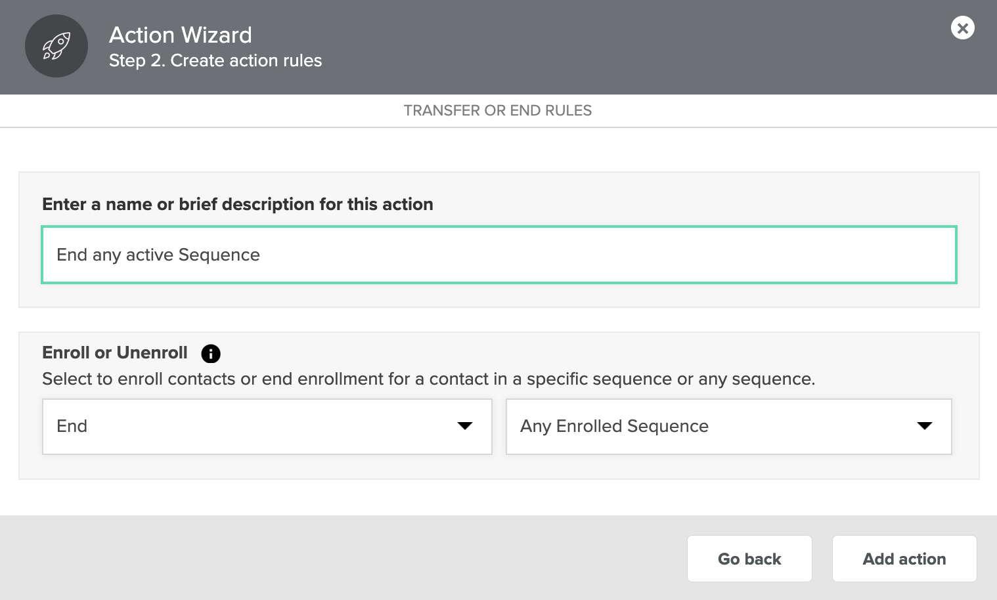Select the TRANSFER OR END RULES heading

(498, 110)
